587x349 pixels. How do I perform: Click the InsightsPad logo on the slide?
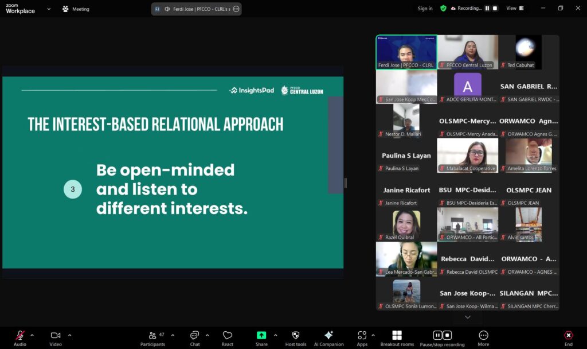tap(252, 90)
